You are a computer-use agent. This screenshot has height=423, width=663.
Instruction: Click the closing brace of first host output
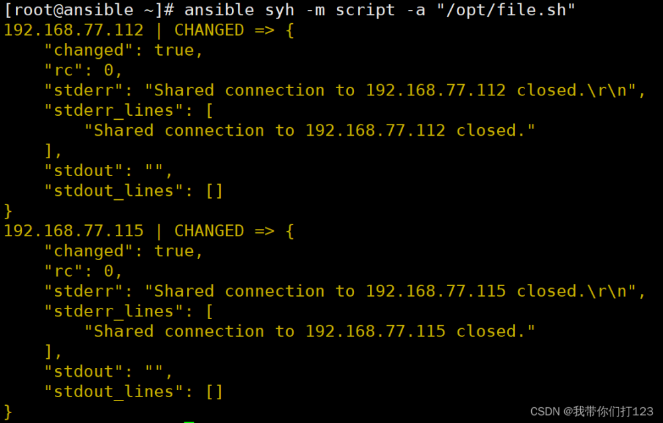[8, 211]
